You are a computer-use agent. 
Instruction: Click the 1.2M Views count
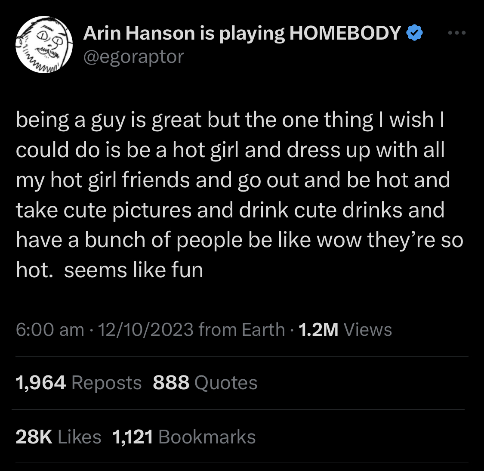[x=345, y=329]
